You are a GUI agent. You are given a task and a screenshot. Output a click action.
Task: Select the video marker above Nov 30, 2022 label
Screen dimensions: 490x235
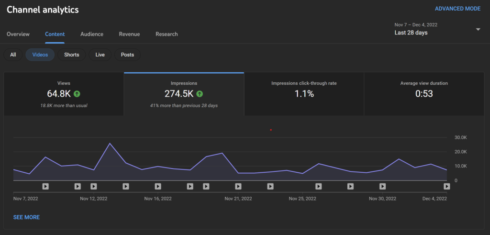382,186
